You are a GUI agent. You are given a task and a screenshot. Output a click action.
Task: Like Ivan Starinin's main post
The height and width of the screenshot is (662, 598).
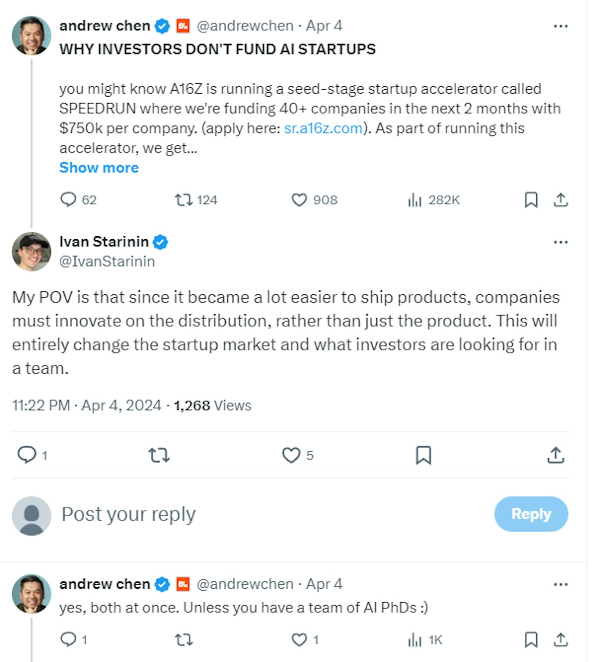292,455
